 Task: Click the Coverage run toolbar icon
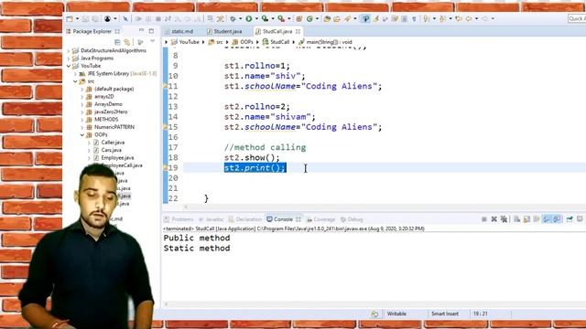(x=265, y=18)
